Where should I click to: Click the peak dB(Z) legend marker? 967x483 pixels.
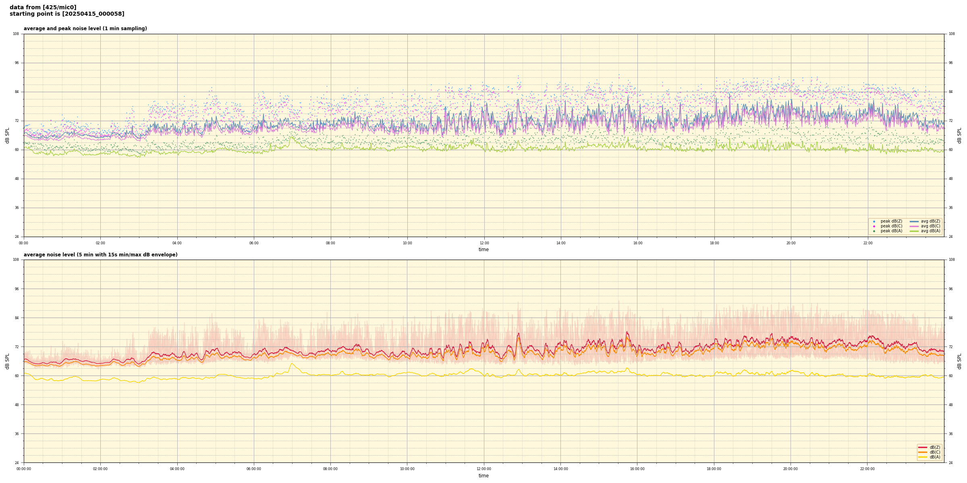874,221
